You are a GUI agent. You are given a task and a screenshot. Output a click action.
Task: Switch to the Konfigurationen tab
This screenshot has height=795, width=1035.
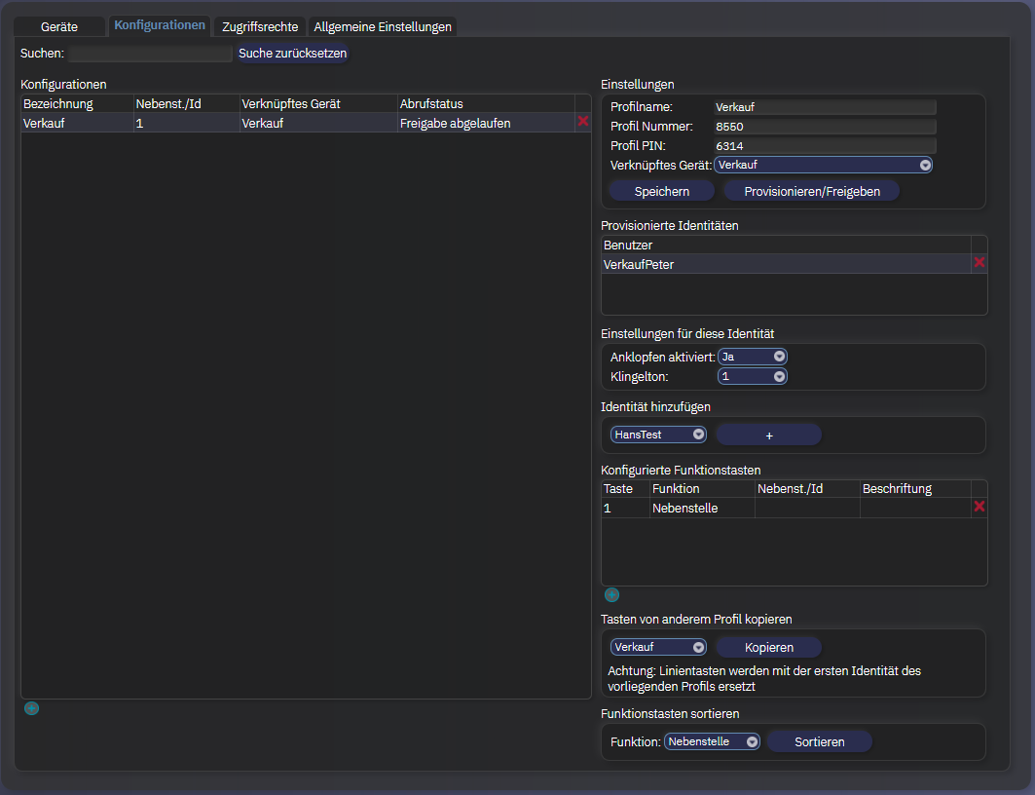[160, 25]
